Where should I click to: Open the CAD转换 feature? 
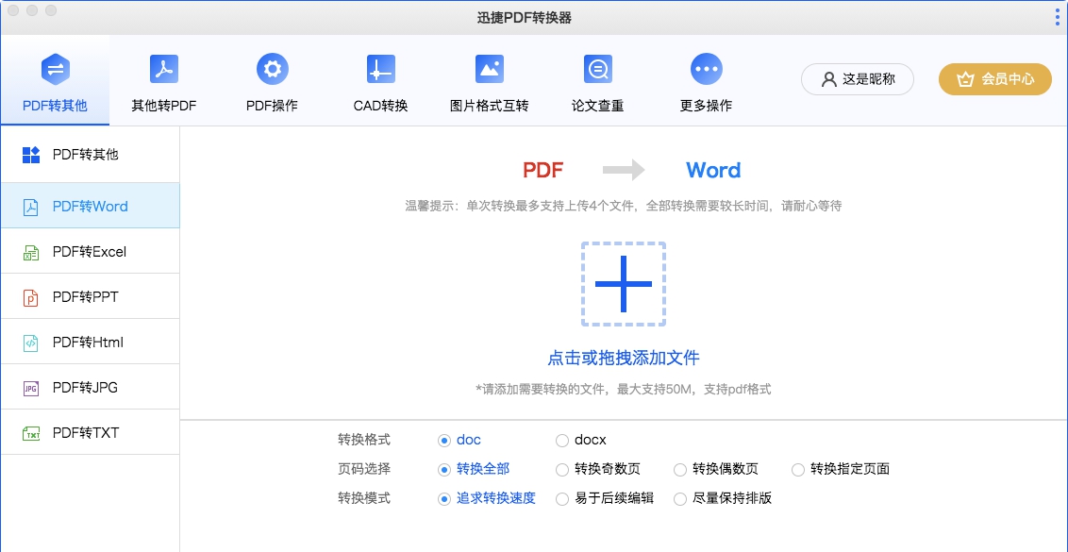(x=380, y=80)
